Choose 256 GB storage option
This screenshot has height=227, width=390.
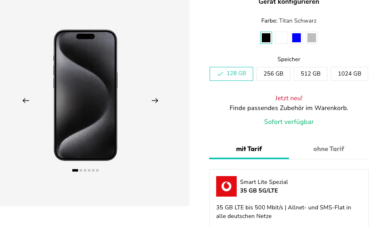click(273, 74)
